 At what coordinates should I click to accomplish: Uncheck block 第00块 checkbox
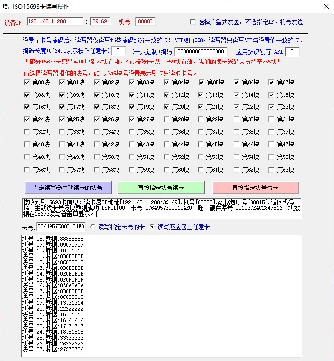pos(27,82)
